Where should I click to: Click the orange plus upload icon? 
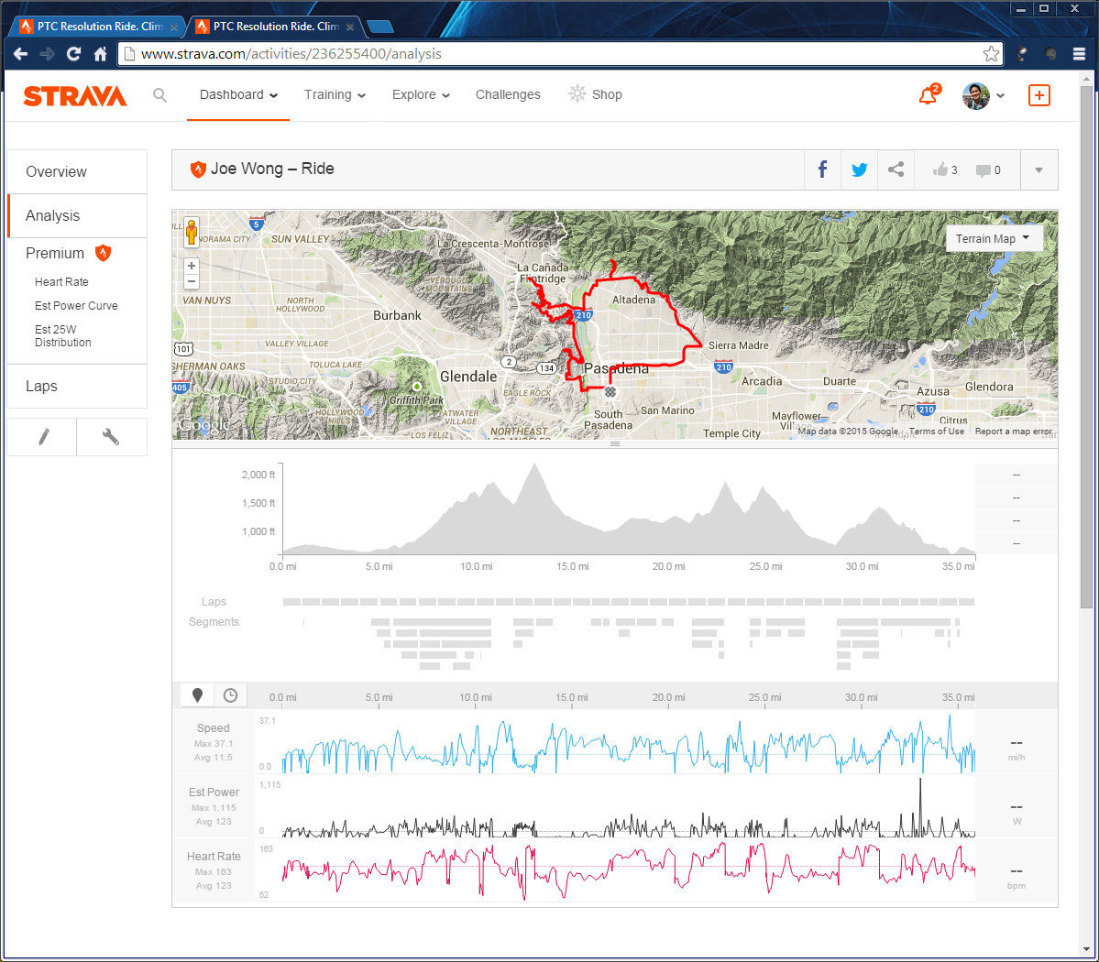coord(1039,95)
